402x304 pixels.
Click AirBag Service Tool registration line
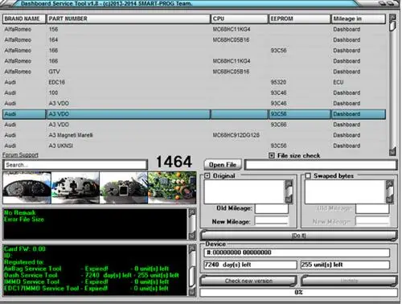(x=86, y=269)
